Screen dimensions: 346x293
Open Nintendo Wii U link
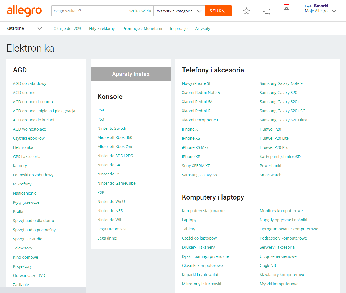111,202
